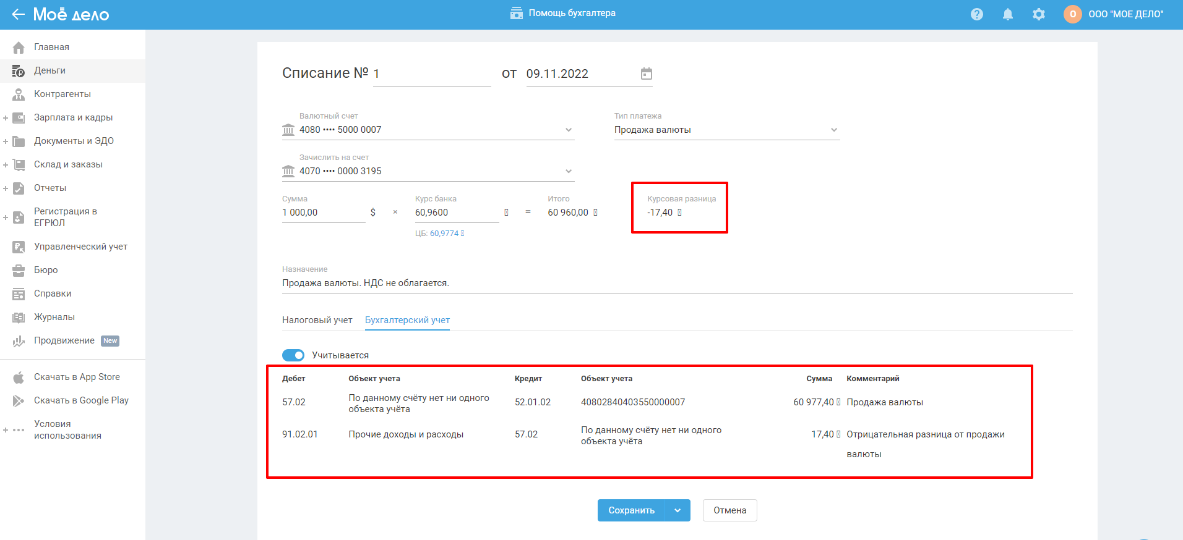Image resolution: width=1183 pixels, height=540 pixels.
Task: Switch to the Бухгалтерский учет tab
Action: 407,320
